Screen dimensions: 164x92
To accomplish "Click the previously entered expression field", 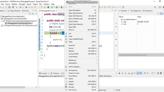I will (x=141, y=55).
